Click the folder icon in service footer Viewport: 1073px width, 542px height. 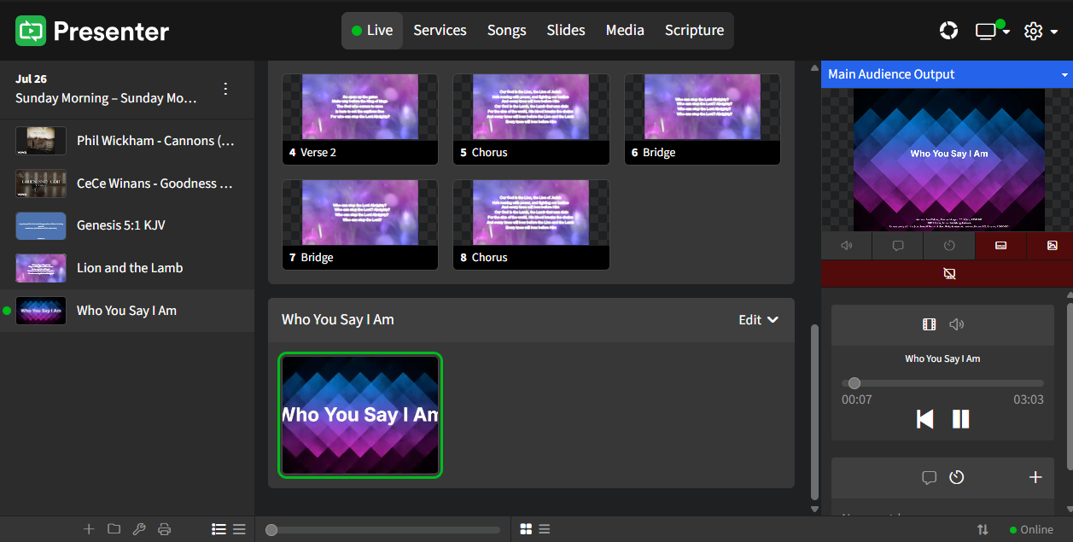coord(114,529)
